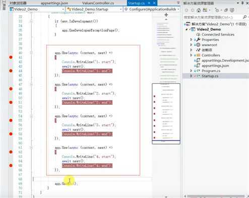The width and height of the screenshot is (249, 198).
Task: Toggle the breakpoint on line 41
Action: click(x=11, y=57)
